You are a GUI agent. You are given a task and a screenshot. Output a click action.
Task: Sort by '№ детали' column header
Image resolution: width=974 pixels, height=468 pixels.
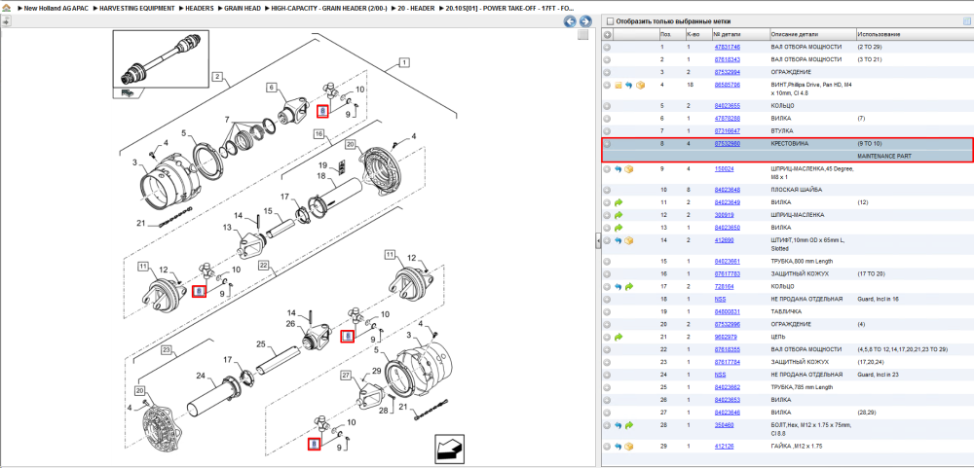(740, 35)
